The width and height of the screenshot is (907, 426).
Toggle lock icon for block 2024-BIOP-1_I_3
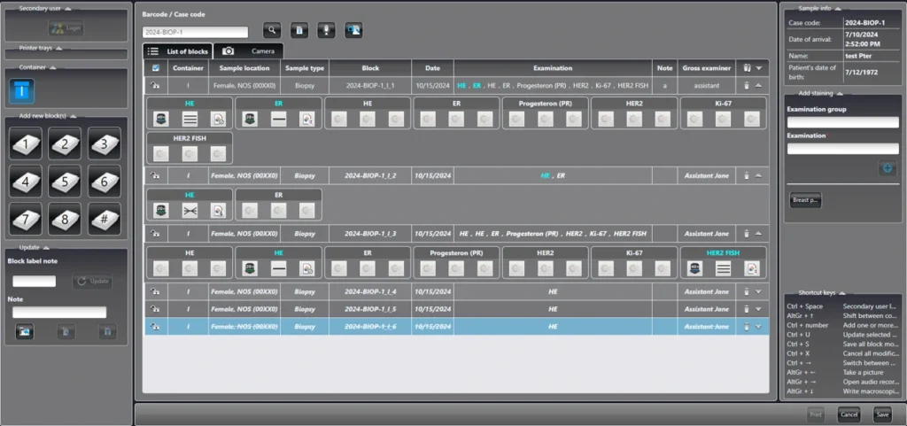[x=156, y=234]
